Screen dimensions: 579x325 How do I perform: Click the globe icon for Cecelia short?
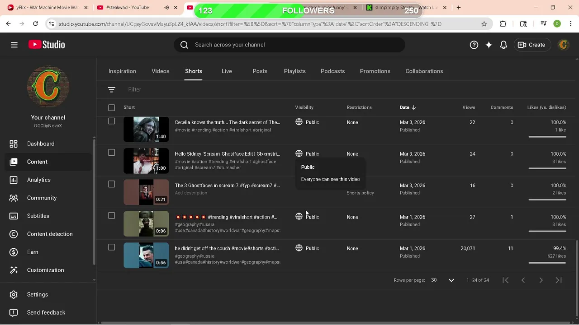(x=299, y=122)
